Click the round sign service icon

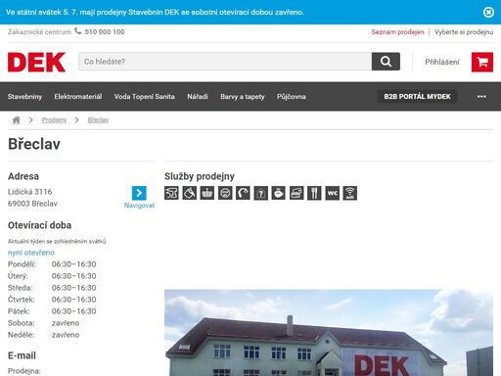(x=225, y=193)
